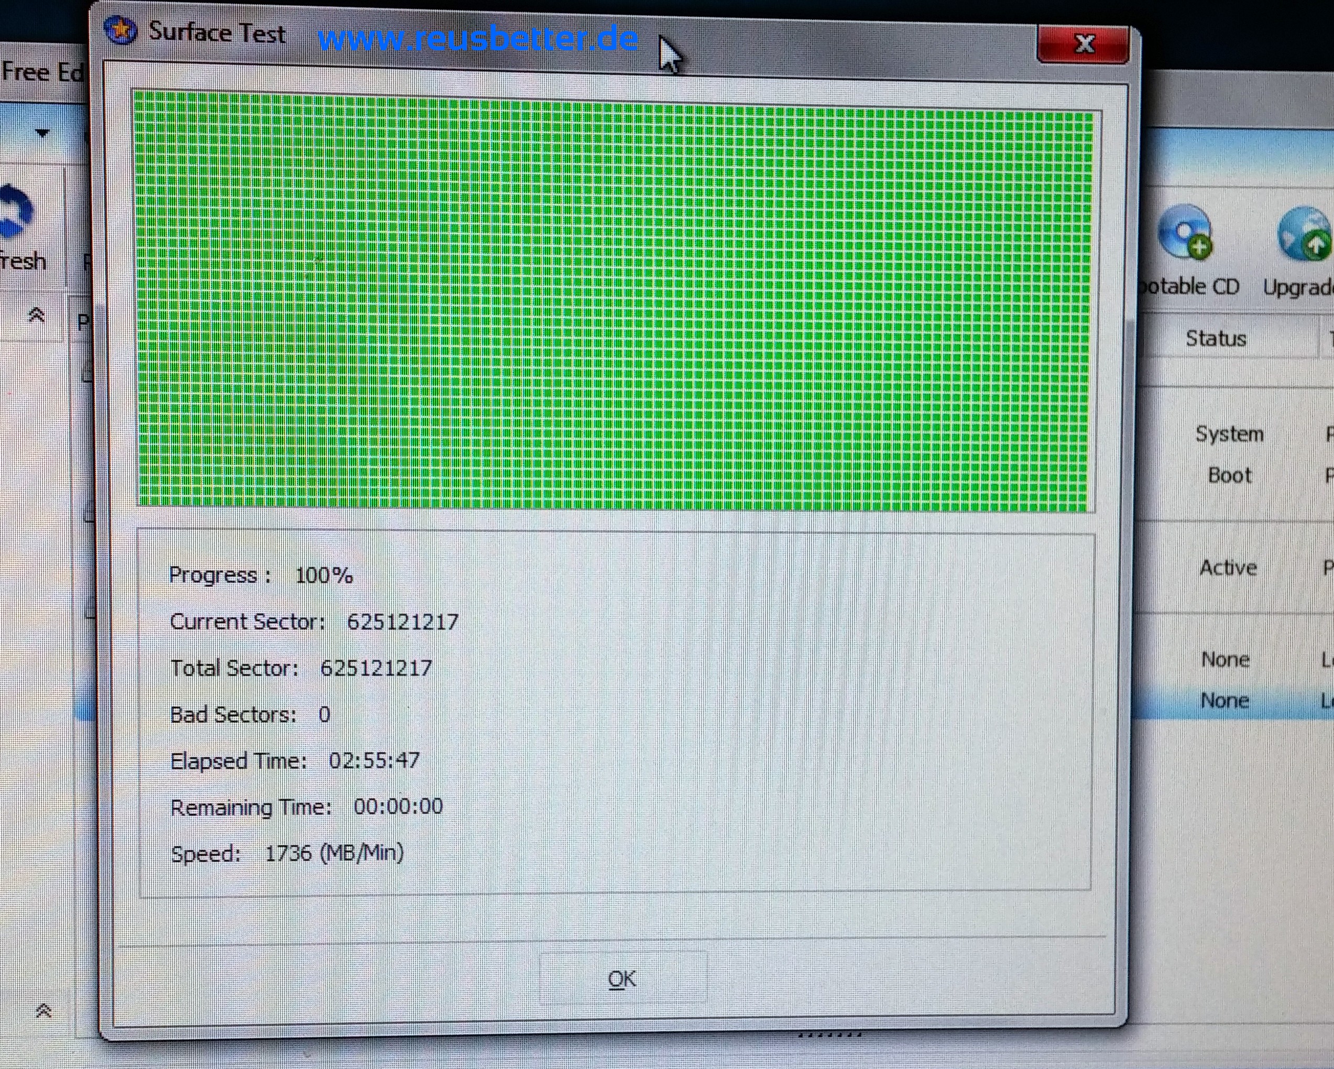The width and height of the screenshot is (1334, 1069).
Task: Click the OK button
Action: tap(622, 979)
